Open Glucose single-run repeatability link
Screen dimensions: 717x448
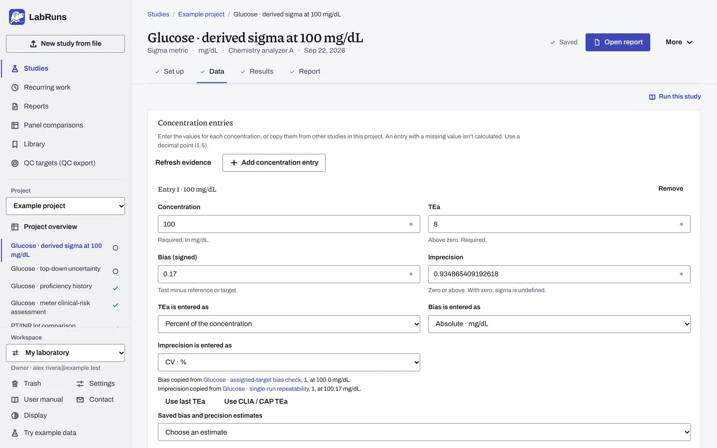[x=266, y=389]
